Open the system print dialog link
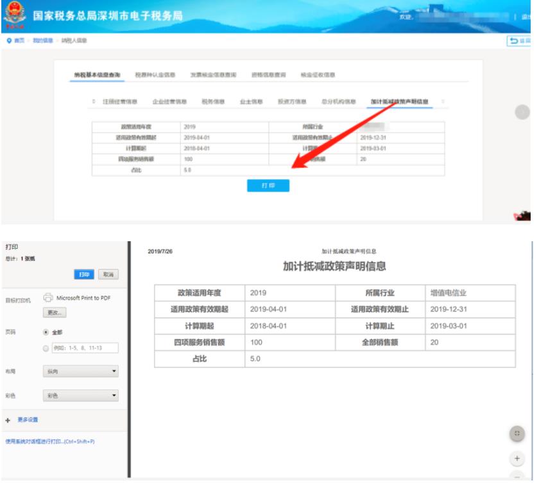 pyautogui.click(x=50, y=441)
